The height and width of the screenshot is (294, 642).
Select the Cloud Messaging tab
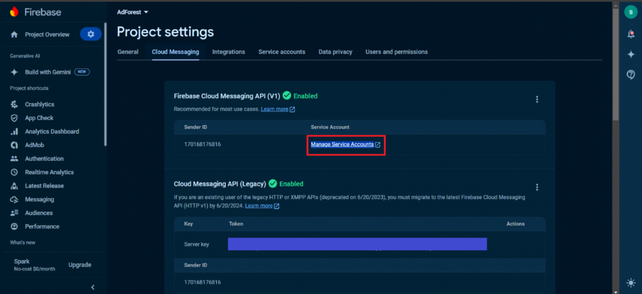[176, 52]
